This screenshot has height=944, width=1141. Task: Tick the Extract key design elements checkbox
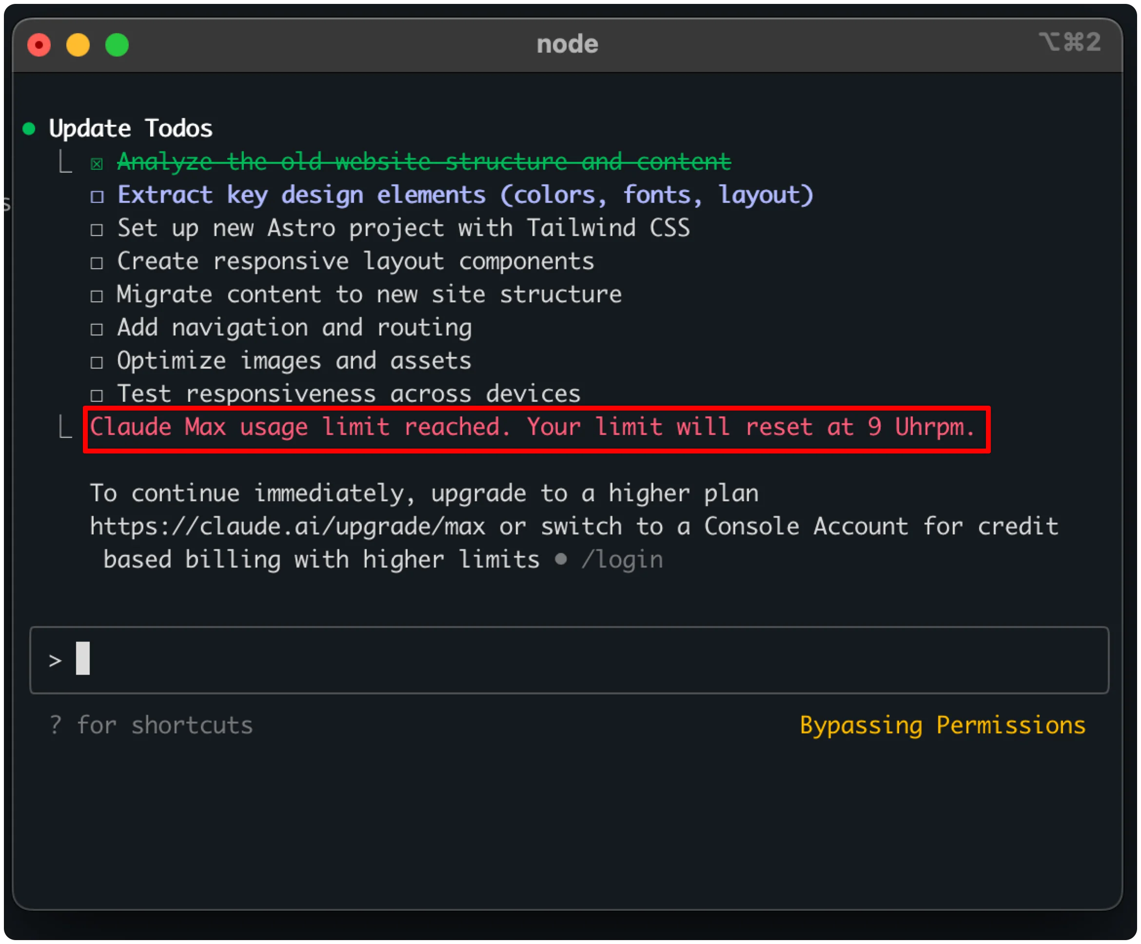point(97,197)
